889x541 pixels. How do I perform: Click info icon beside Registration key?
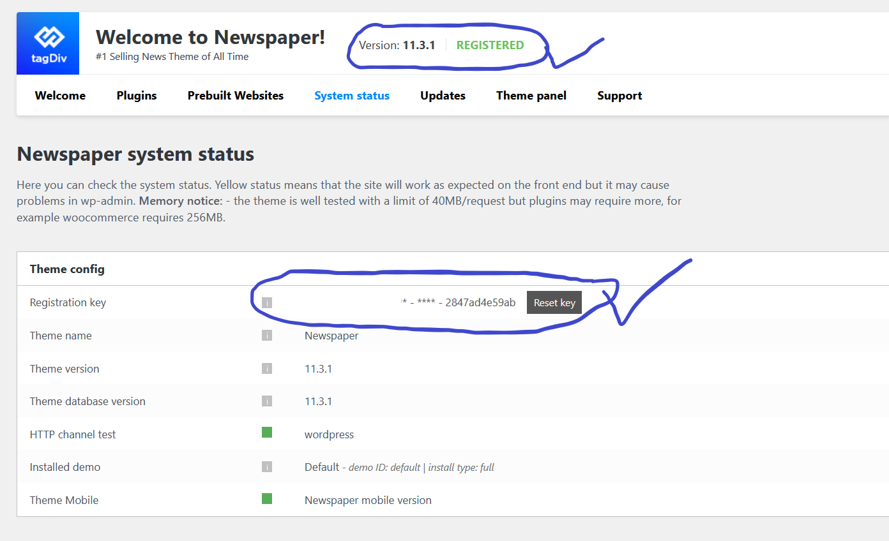pos(267,302)
